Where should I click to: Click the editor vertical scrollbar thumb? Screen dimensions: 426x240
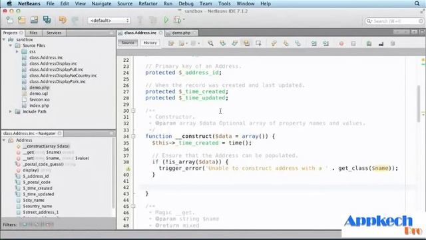point(419,103)
